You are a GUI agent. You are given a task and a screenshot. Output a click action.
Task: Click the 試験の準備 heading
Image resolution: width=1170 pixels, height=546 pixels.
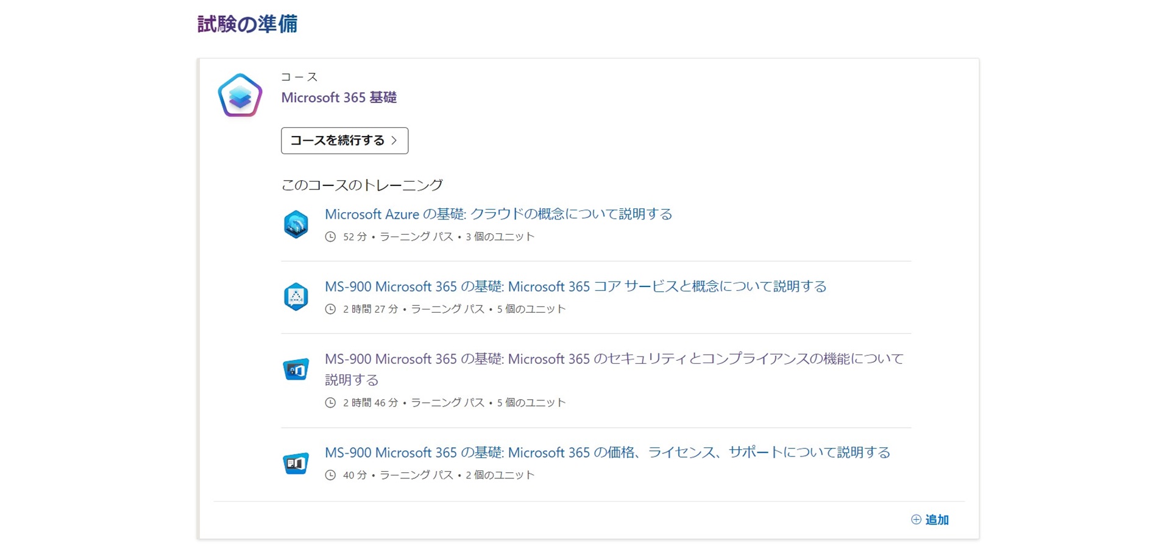click(x=247, y=24)
